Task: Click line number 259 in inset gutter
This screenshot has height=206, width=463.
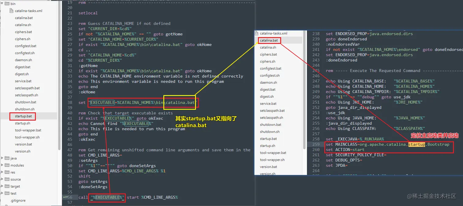Action: tap(316, 144)
